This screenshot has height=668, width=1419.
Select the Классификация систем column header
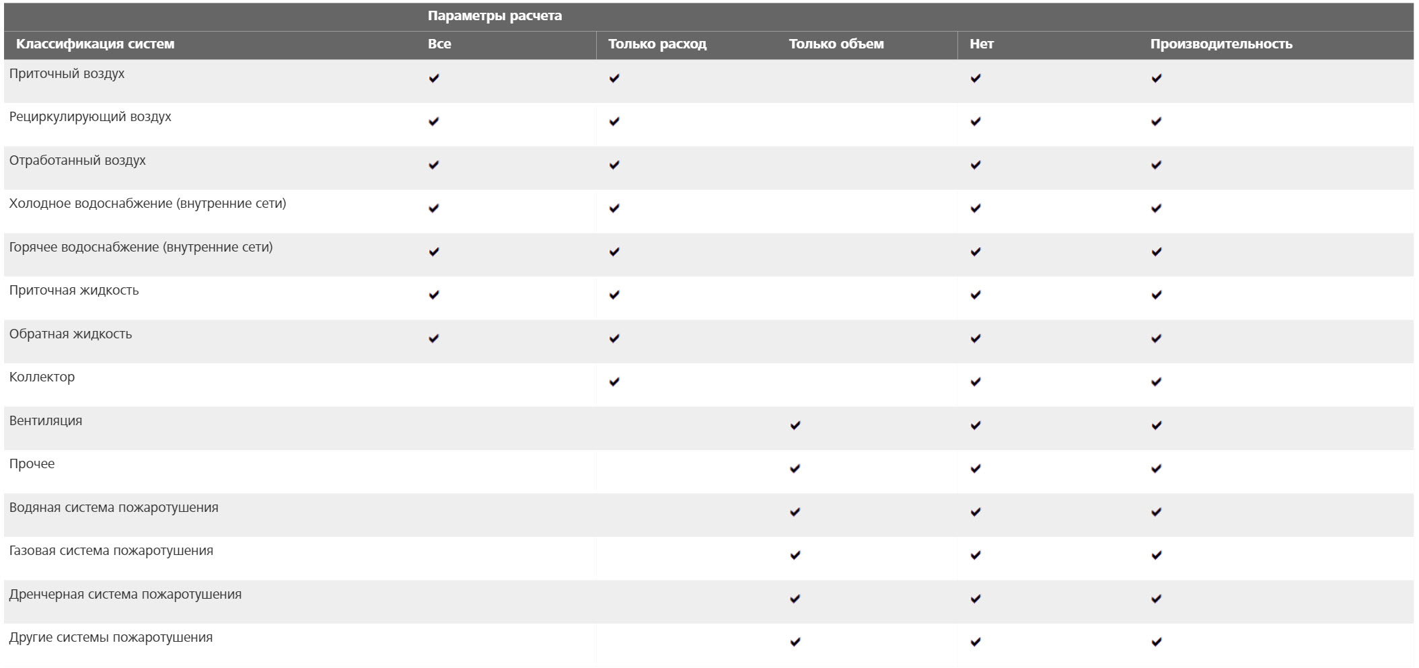point(95,44)
